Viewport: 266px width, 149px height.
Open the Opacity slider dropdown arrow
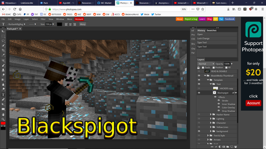coord(232,64)
